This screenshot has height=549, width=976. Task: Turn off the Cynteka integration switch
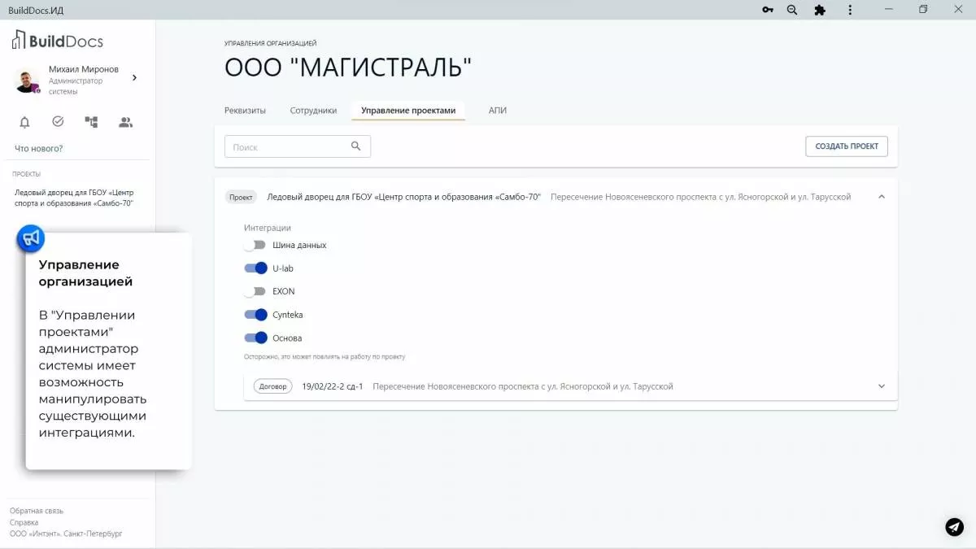[x=255, y=315]
